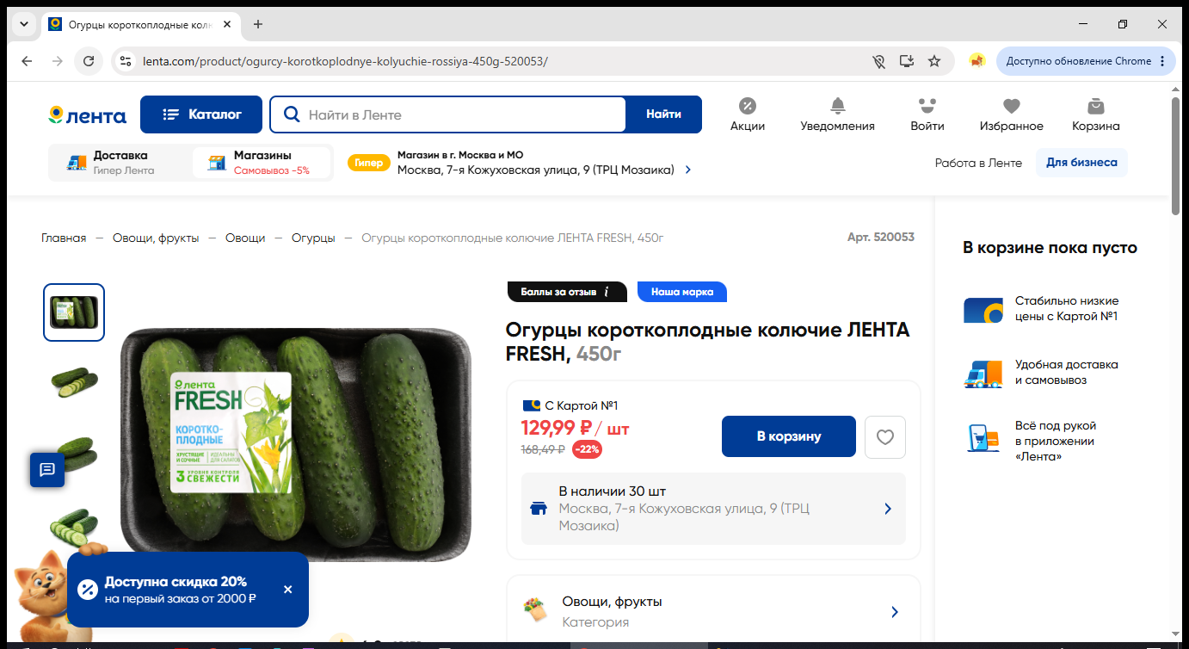Open the Каталог menu

point(201,114)
